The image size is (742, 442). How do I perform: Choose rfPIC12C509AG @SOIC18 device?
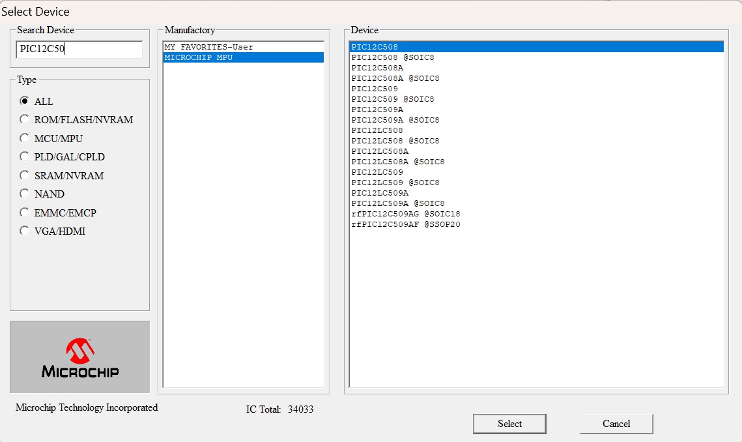click(x=406, y=214)
